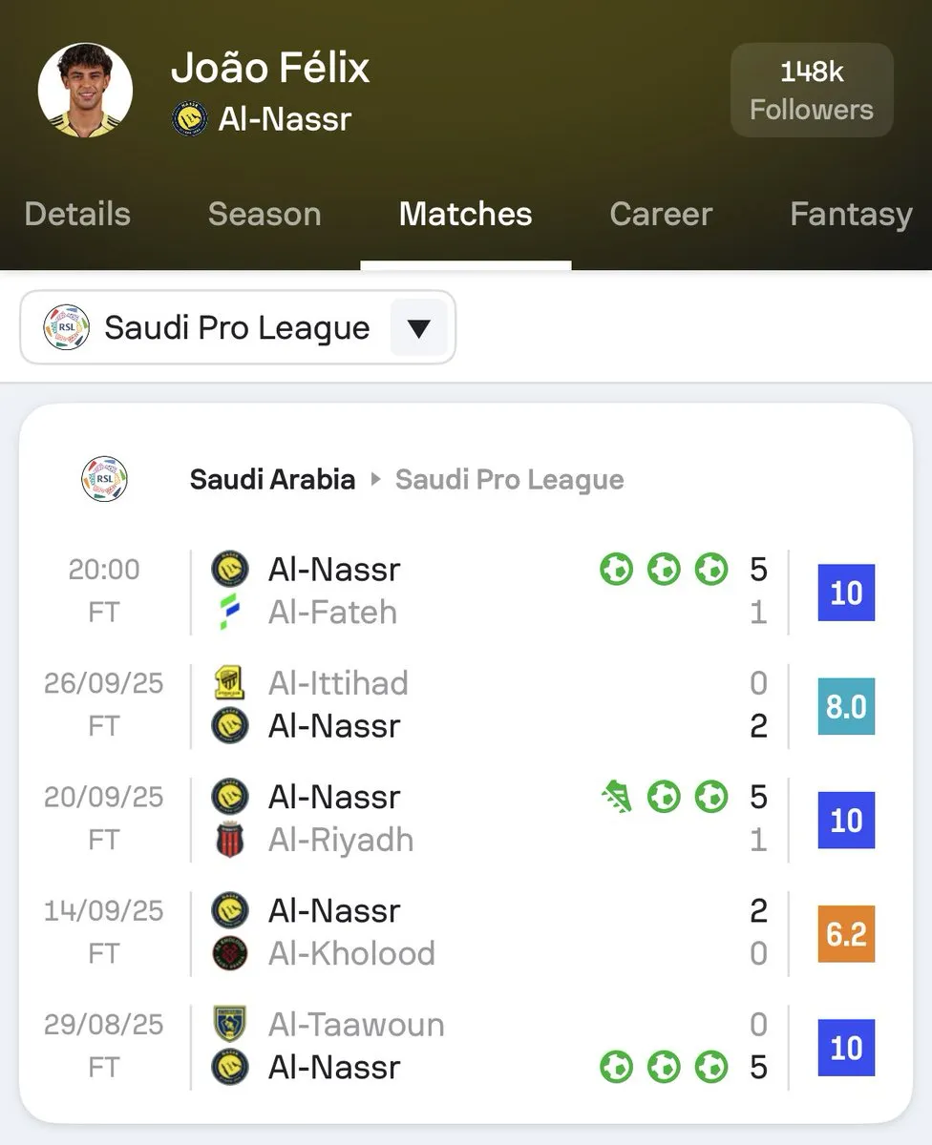Screen dimensions: 932x1145
Task: Click the Al-Nassr crest under the player name
Action: [x=189, y=119]
